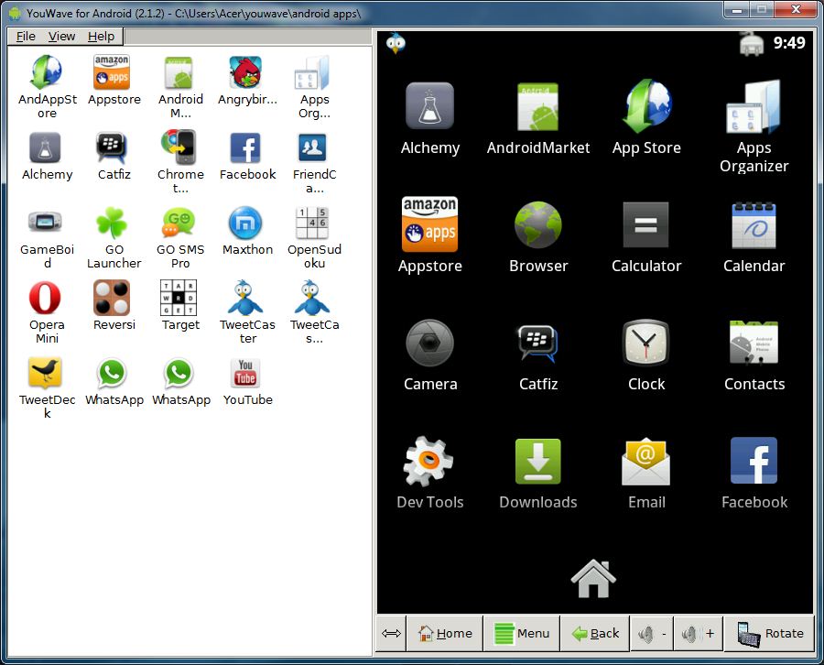Click the Back button in bottom toolbar
The image size is (824, 665).
[x=596, y=634]
